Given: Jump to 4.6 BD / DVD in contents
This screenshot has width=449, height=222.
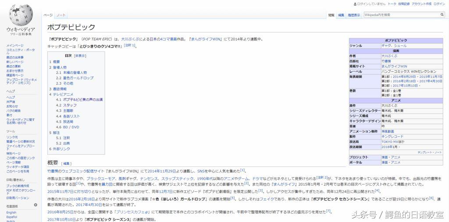Looking at the screenshot, I should point(68,127).
